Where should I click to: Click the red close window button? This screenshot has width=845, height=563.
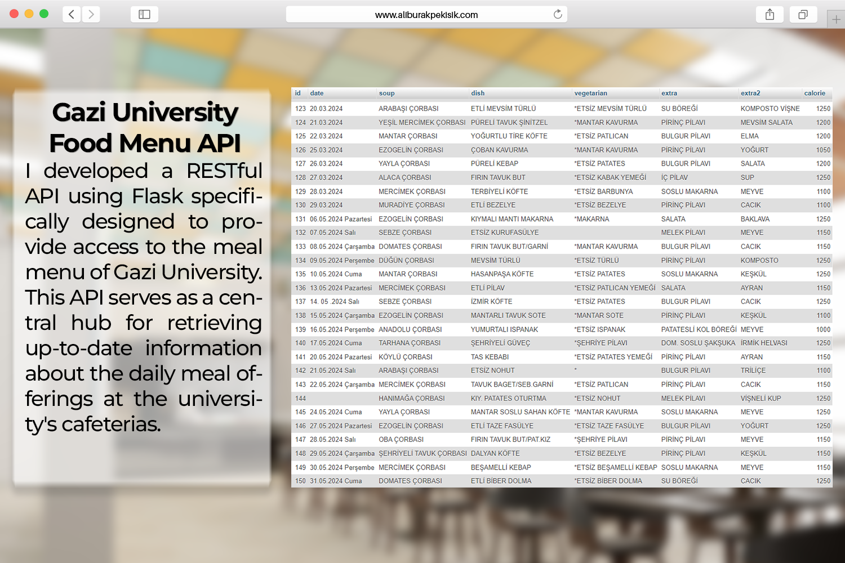[x=15, y=14]
